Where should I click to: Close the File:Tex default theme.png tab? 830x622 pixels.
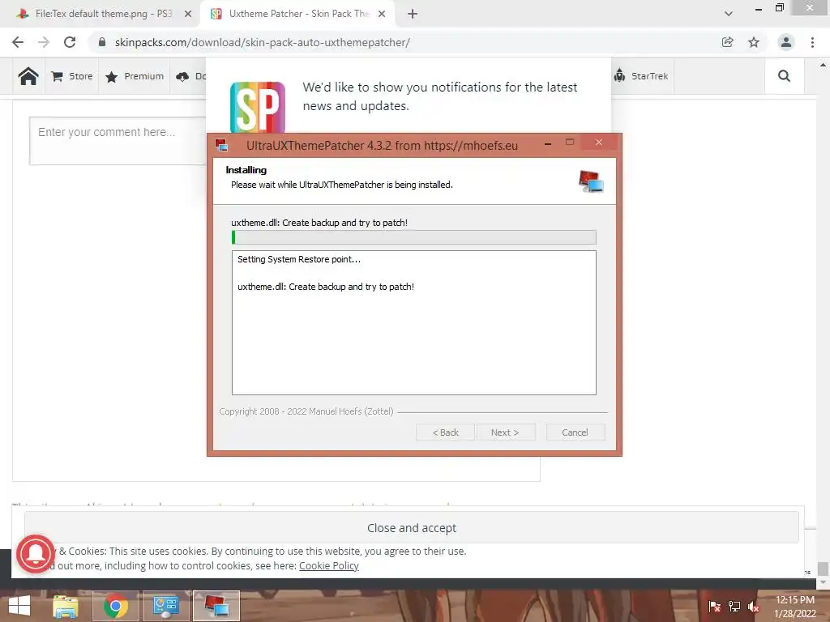[188, 14]
